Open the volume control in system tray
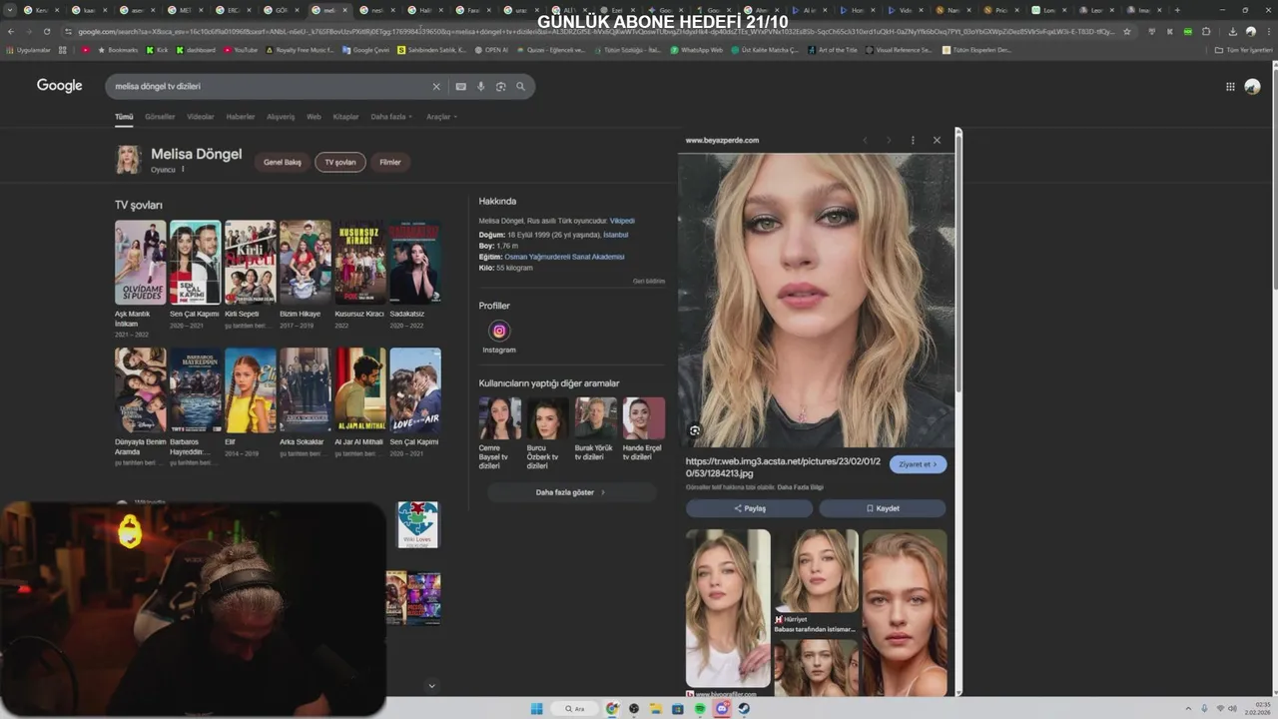Image resolution: width=1278 pixels, height=719 pixels. [x=1232, y=709]
